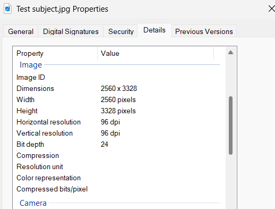Close the Properties dialog

pyautogui.click(x=271, y=9)
